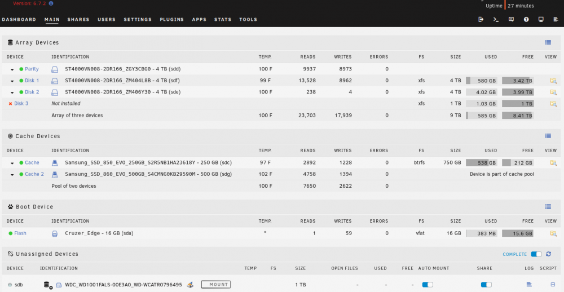Click 'Device is part of cache pool' text
Screen dimensions: 564x292
(x=502, y=174)
